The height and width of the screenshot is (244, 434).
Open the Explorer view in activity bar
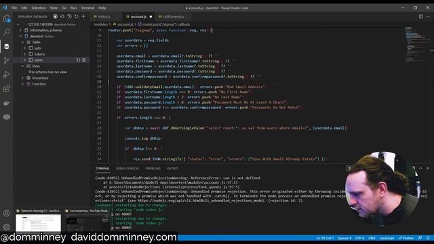7,18
